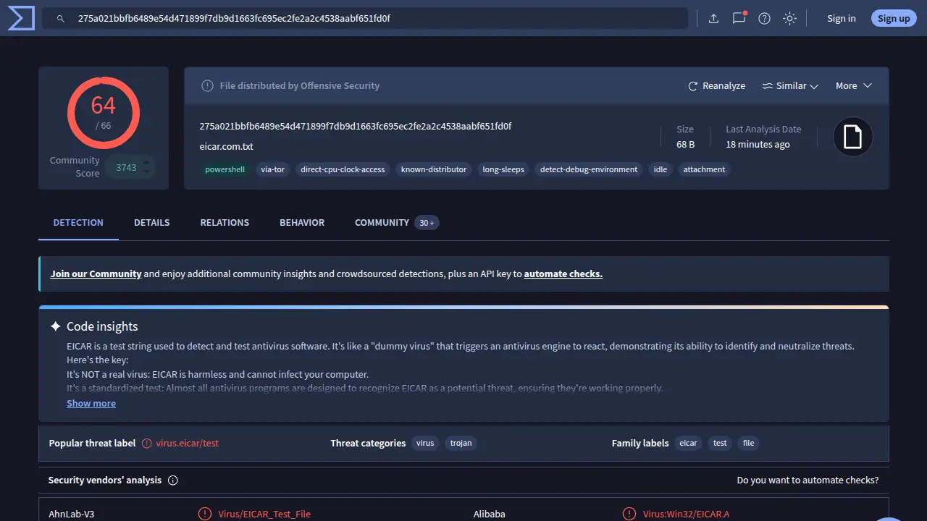The width and height of the screenshot is (927, 521).
Task: Click the Sign in link
Action: [842, 19]
